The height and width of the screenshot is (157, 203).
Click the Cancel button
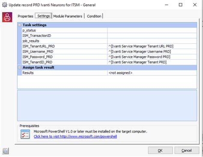pyautogui.click(x=187, y=151)
